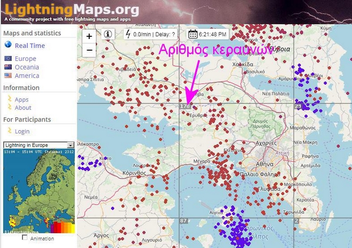Open the Login link
This screenshot has height=248, width=352.
click(22, 131)
